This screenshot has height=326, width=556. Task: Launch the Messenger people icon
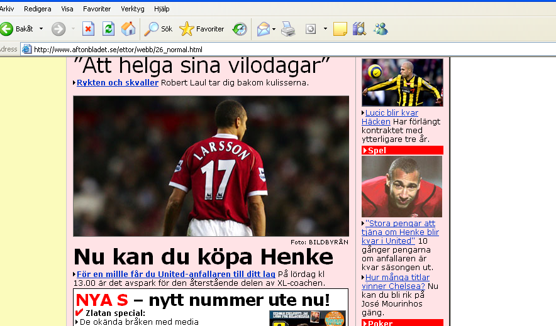[x=380, y=29]
